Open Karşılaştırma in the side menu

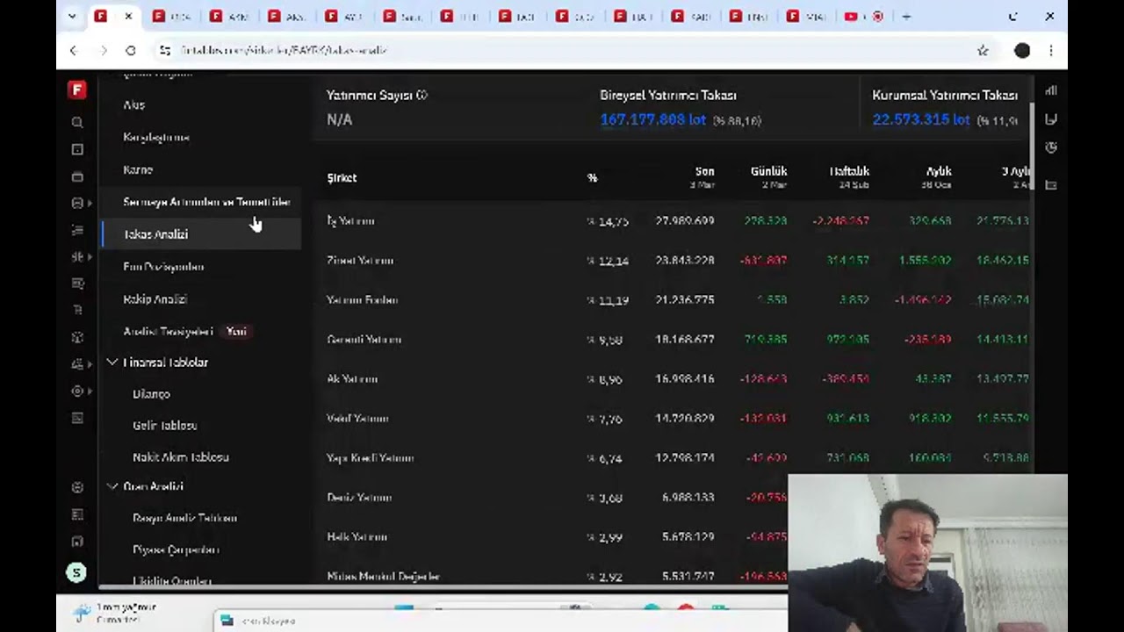(x=156, y=137)
